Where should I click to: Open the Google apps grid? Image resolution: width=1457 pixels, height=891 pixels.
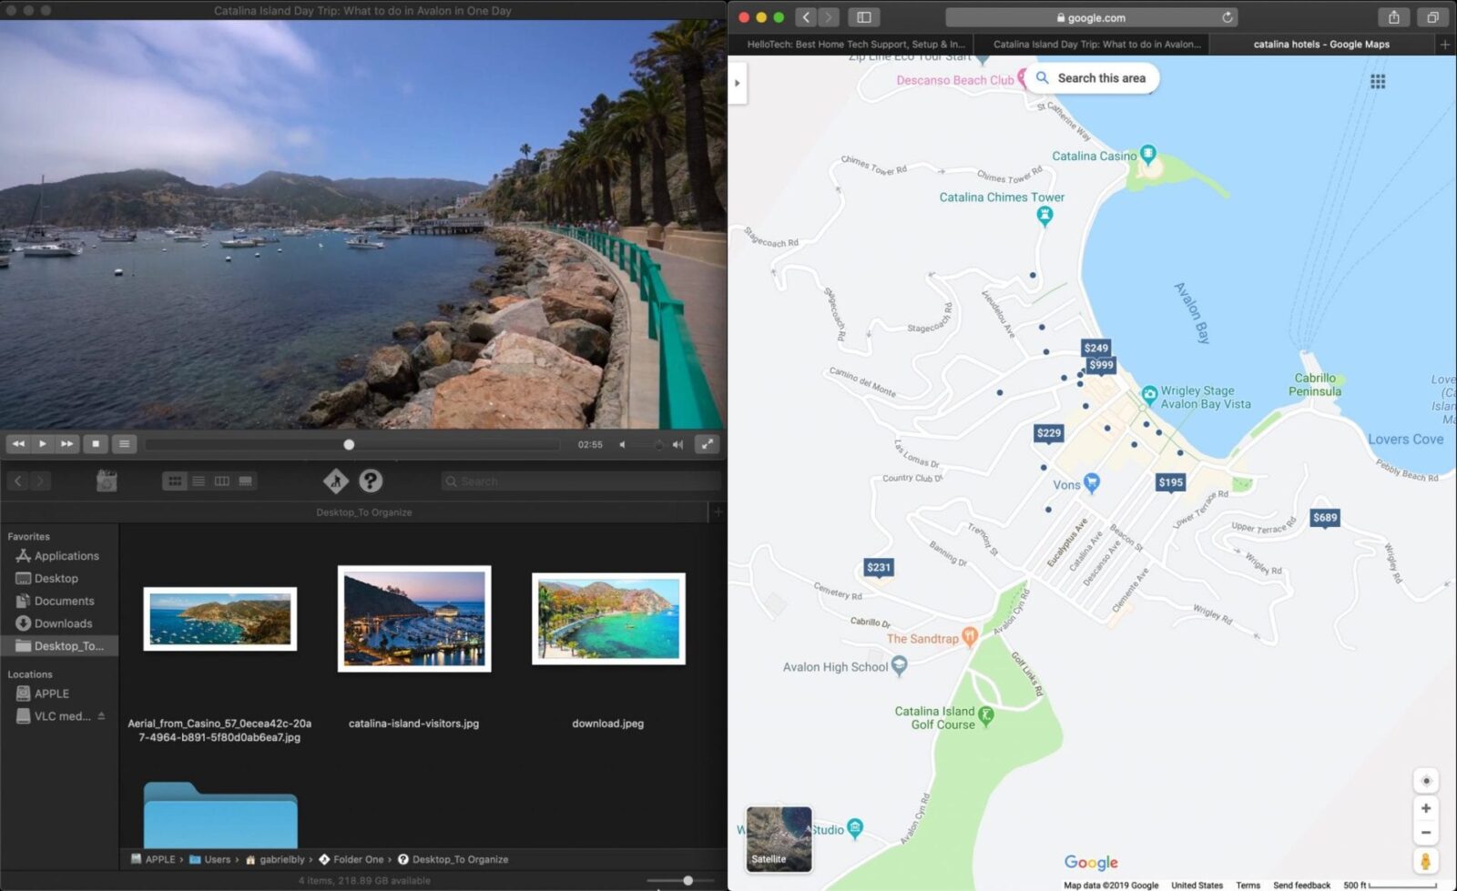tap(1378, 82)
